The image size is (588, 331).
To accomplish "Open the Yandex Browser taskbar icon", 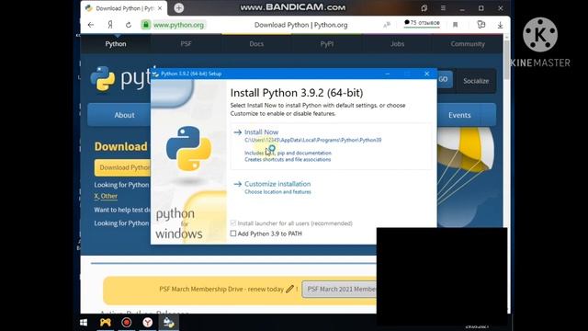I will pyautogui.click(x=148, y=323).
